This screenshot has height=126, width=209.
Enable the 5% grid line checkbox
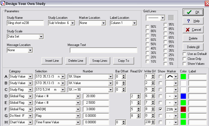tap(165, 64)
